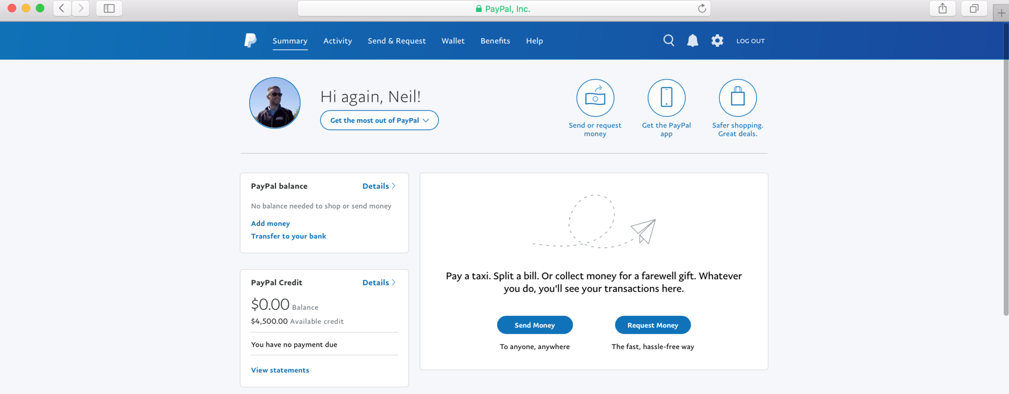This screenshot has width=1009, height=394.
Task: Click Send or request money label
Action: 595,130
